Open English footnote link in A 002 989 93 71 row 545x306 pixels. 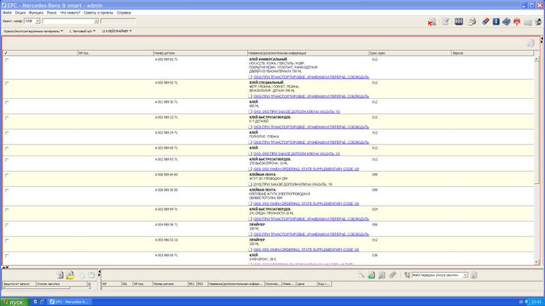[306, 169]
